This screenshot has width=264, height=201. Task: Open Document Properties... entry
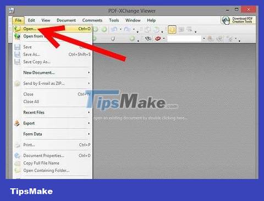point(52,156)
